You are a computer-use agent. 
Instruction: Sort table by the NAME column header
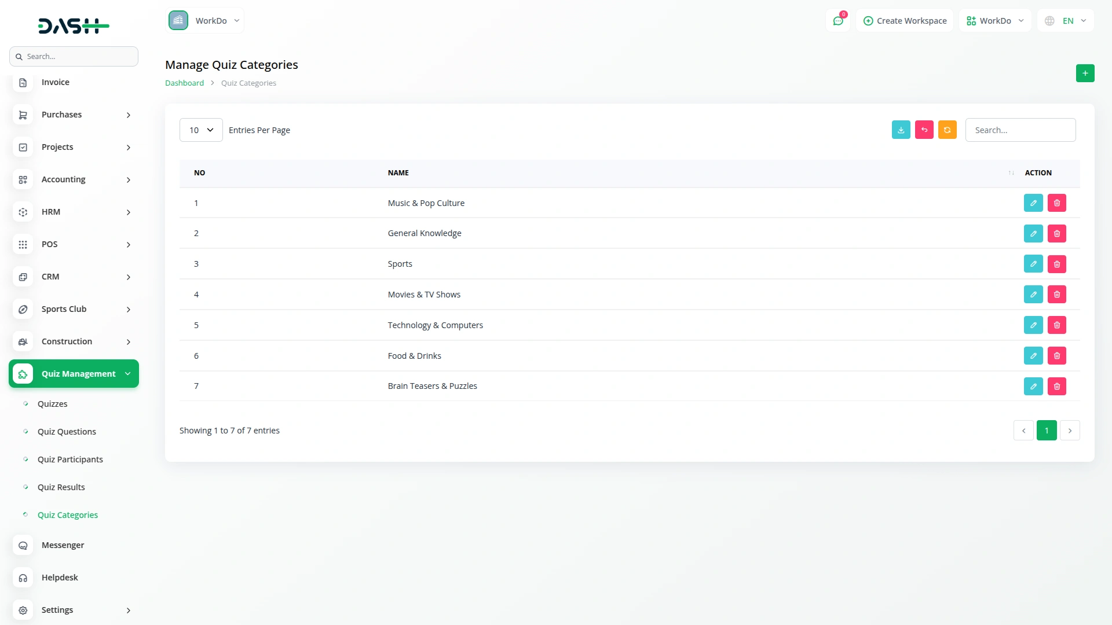click(x=398, y=173)
